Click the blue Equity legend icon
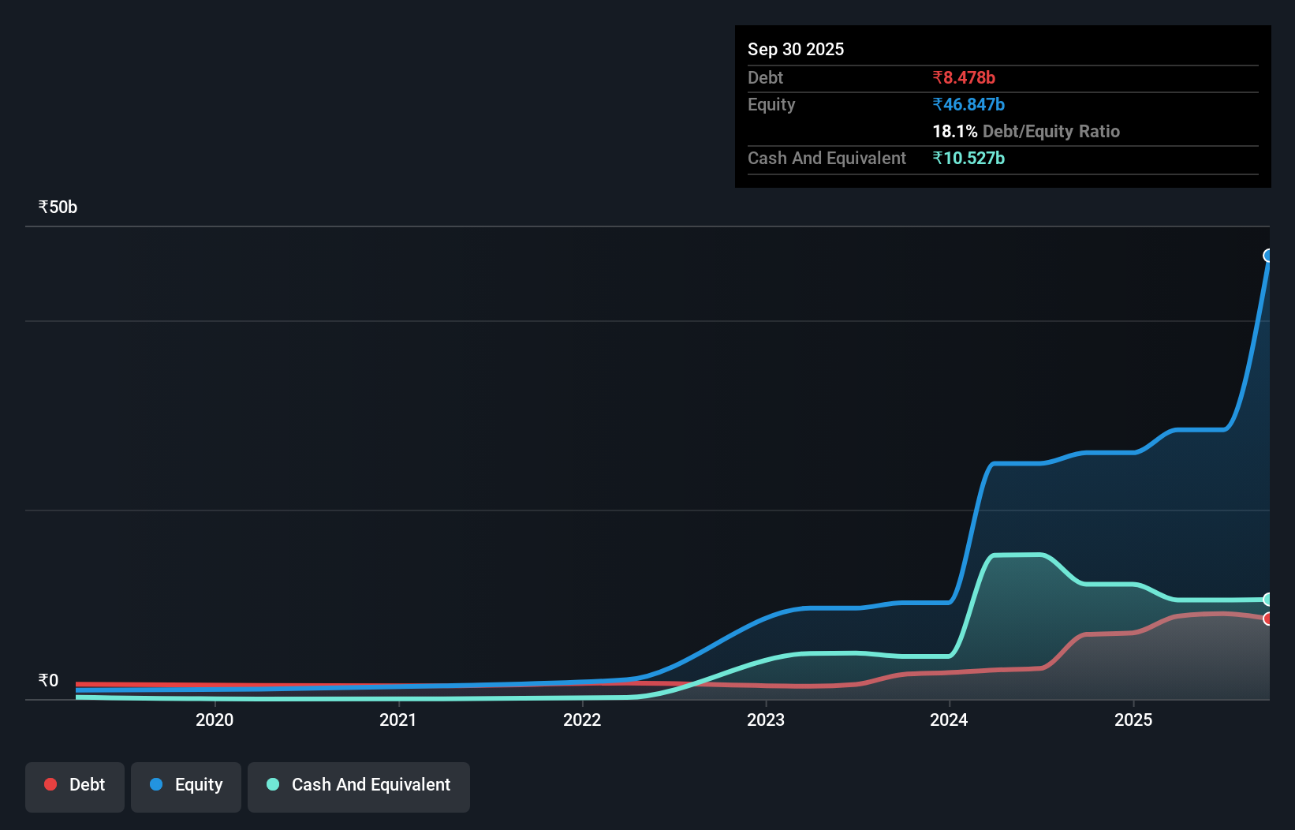This screenshot has width=1295, height=830. 157,784
